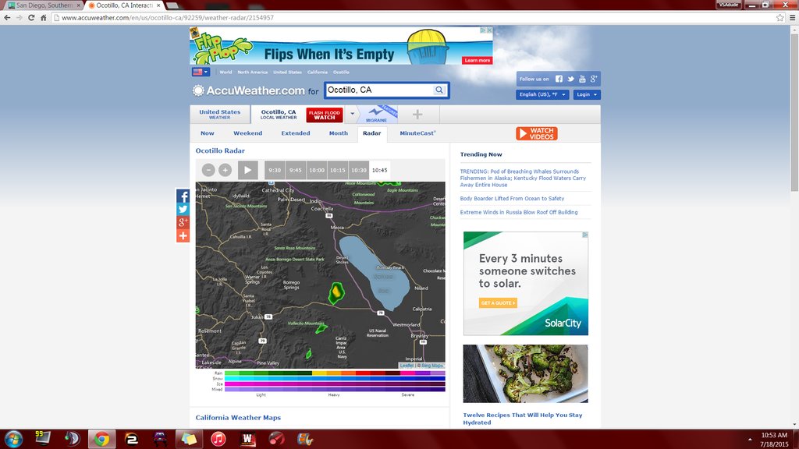
Task: Open trending story about breaching whales
Action: [523, 179]
